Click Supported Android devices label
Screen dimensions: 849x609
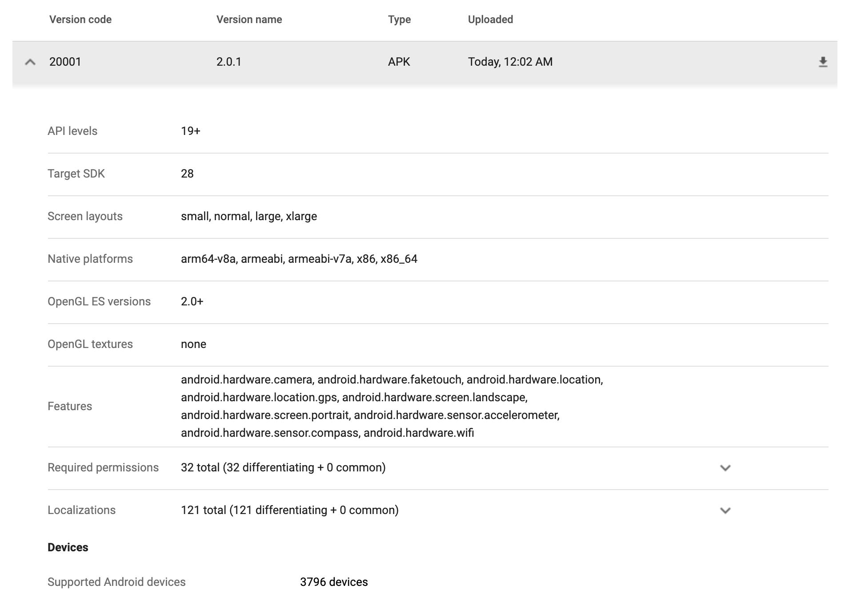(x=116, y=582)
